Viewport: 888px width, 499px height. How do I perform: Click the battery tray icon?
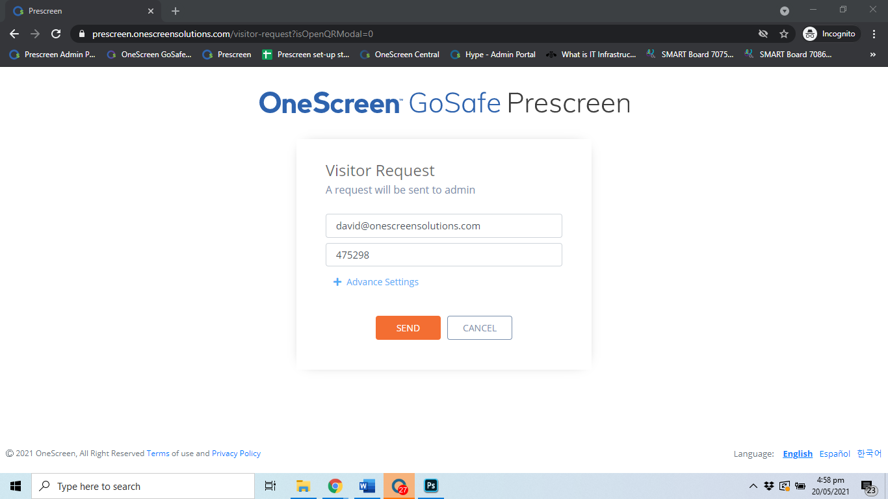click(800, 486)
